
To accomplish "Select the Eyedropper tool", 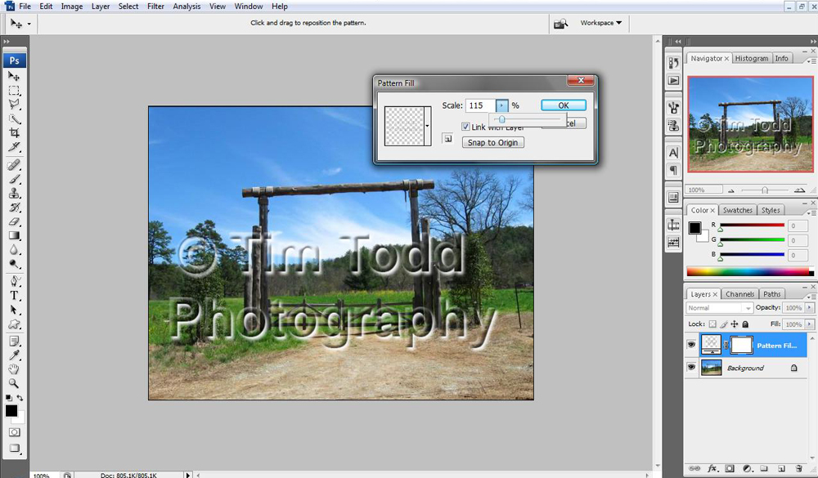I will [x=14, y=355].
